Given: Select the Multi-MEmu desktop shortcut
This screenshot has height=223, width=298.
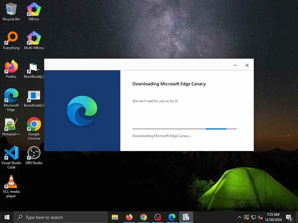Looking at the screenshot, I should click(34, 41).
